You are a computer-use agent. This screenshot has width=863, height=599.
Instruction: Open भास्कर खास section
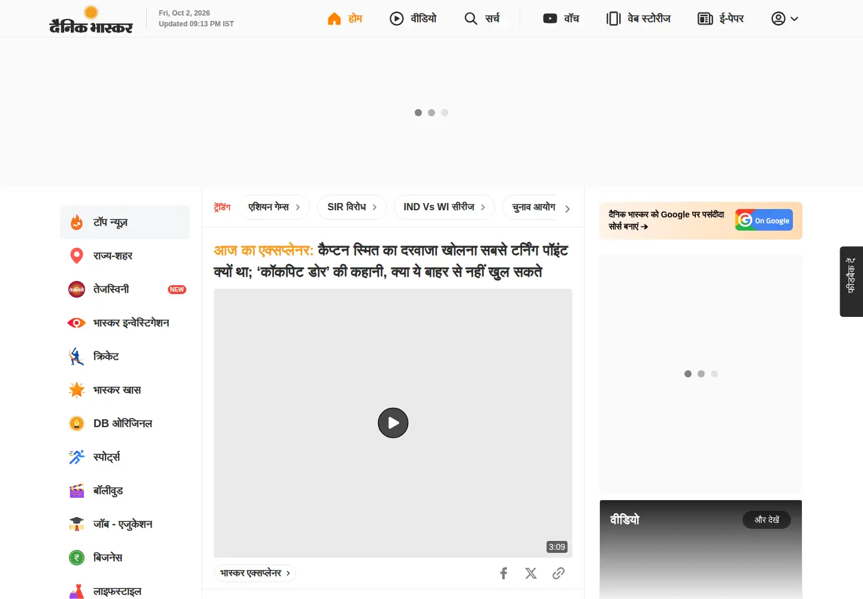125,390
